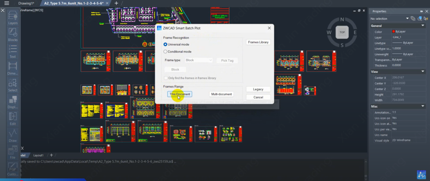Open the Draw tool panel
This screenshot has width=430, height=181.
click(x=13, y=135)
